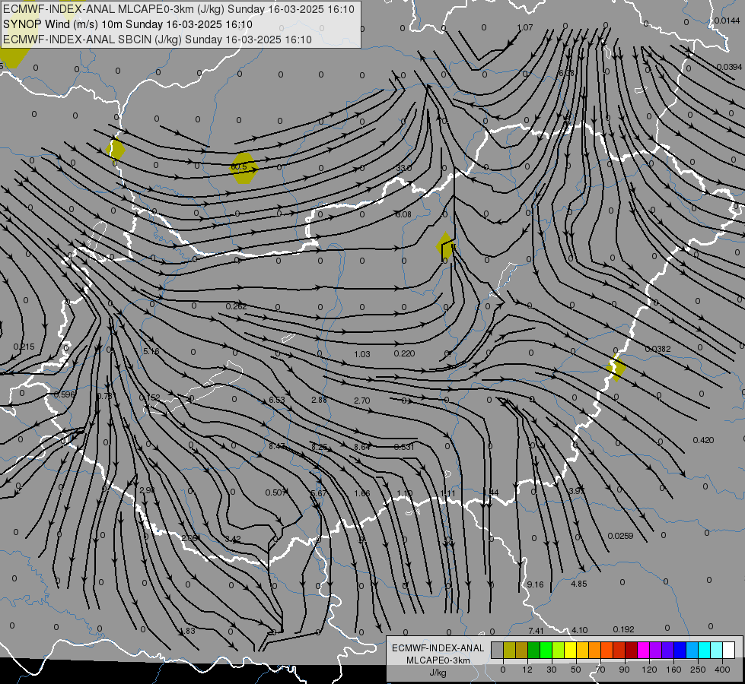Image resolution: width=745 pixels, height=684 pixels.
Task: Click the gray legend swatch for value 0
Action: point(498,651)
